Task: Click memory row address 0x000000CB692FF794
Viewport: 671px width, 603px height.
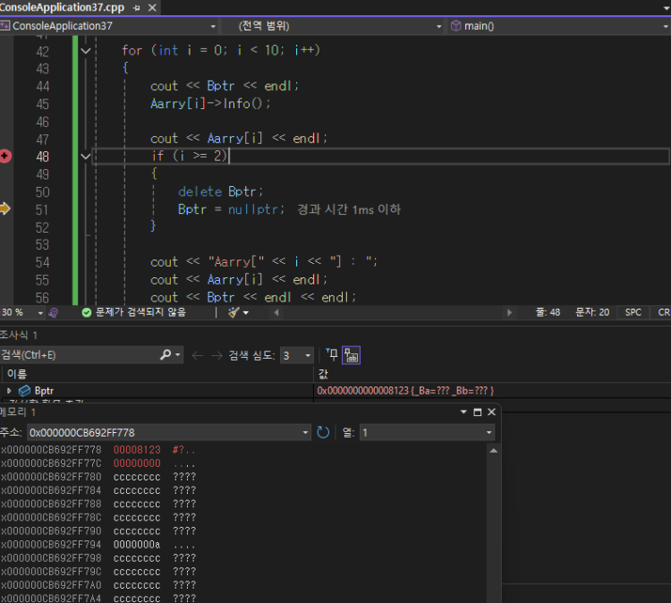Action: pos(51,545)
